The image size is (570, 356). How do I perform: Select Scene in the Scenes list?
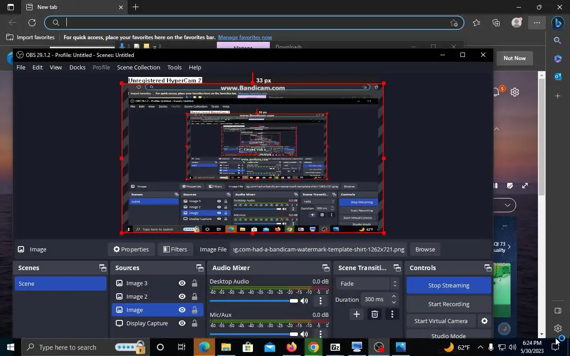[61, 283]
